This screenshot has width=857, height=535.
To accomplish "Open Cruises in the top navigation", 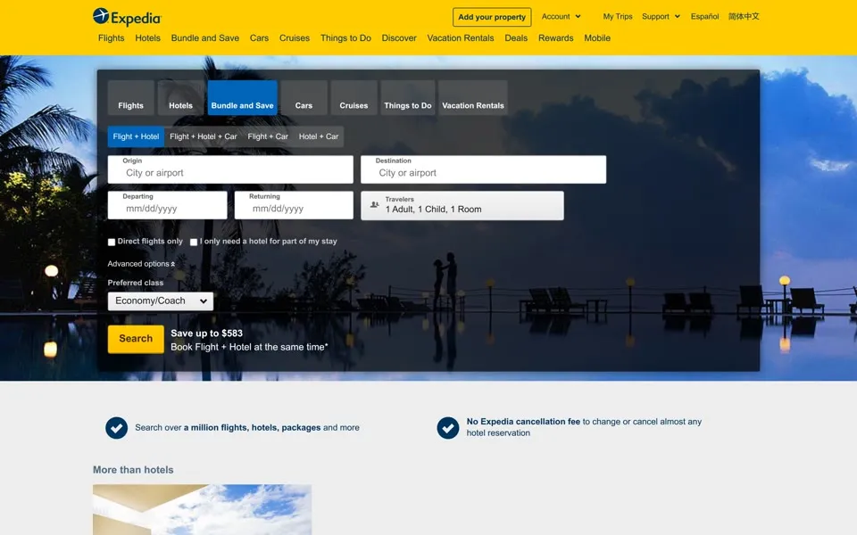I will 295,38.
